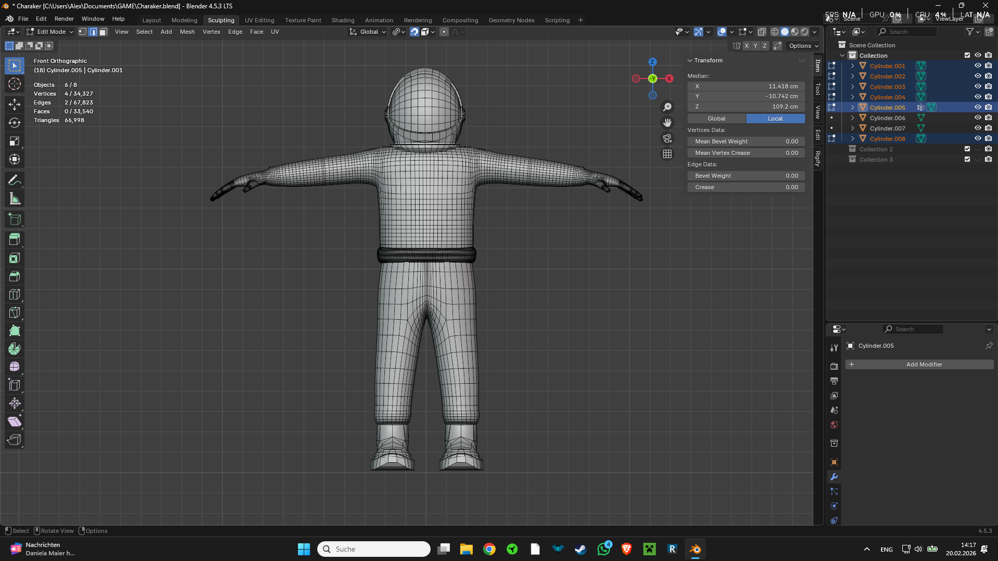Open the Edit Mode dropdown
Viewport: 998px width, 561px height.
[50, 32]
